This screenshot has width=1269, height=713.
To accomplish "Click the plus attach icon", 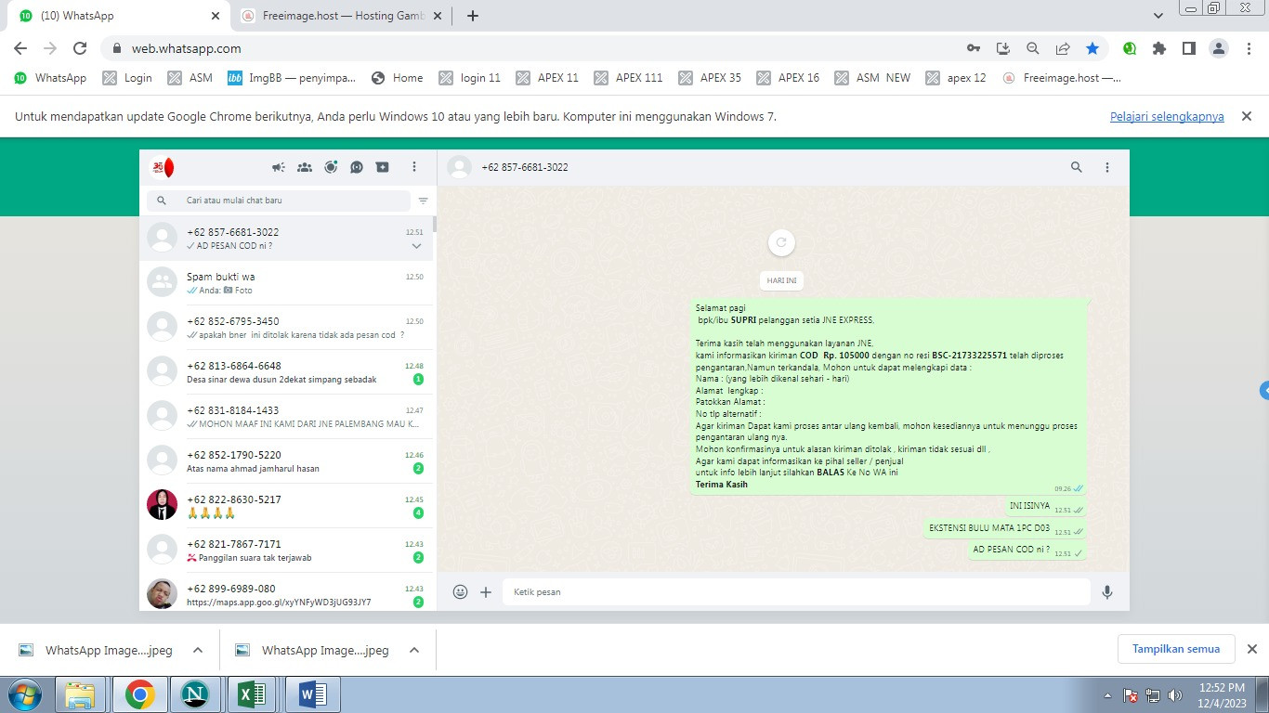I will (486, 591).
